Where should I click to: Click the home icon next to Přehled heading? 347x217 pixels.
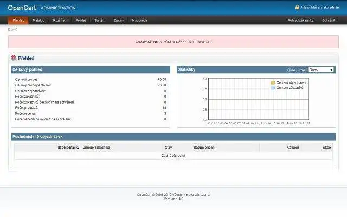click(14, 58)
